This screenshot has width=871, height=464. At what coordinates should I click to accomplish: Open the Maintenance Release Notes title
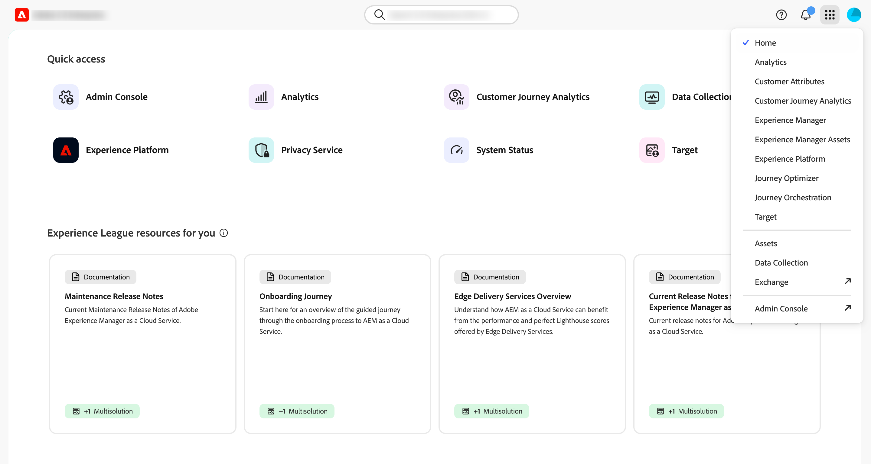[114, 296]
